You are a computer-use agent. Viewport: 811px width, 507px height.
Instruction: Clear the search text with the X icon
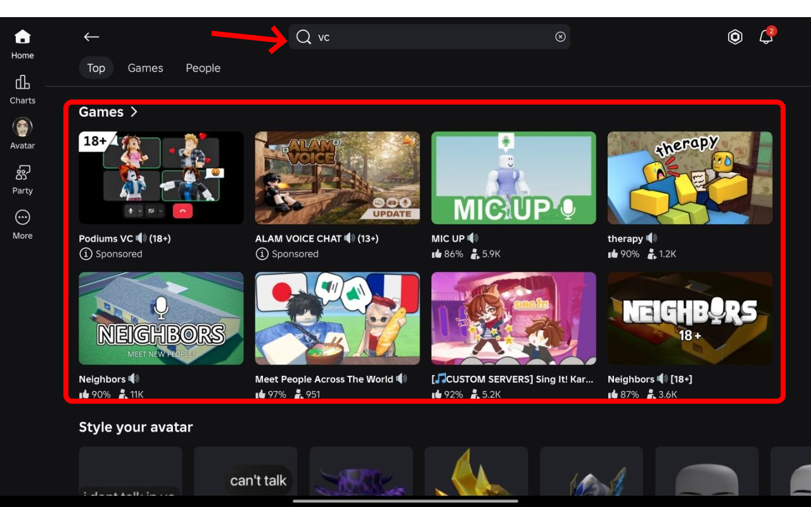[560, 37]
